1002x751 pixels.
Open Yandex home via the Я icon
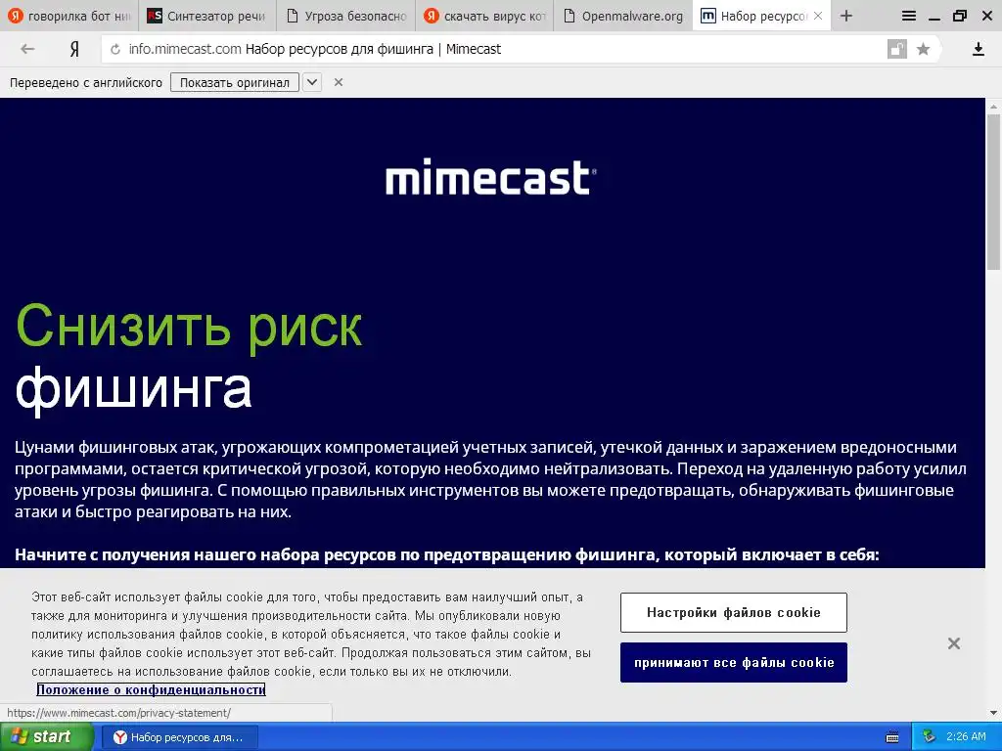74,49
